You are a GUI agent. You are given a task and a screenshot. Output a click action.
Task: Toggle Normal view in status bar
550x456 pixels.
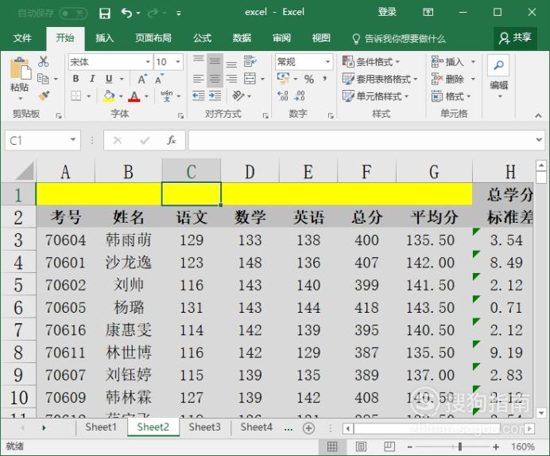[332, 446]
